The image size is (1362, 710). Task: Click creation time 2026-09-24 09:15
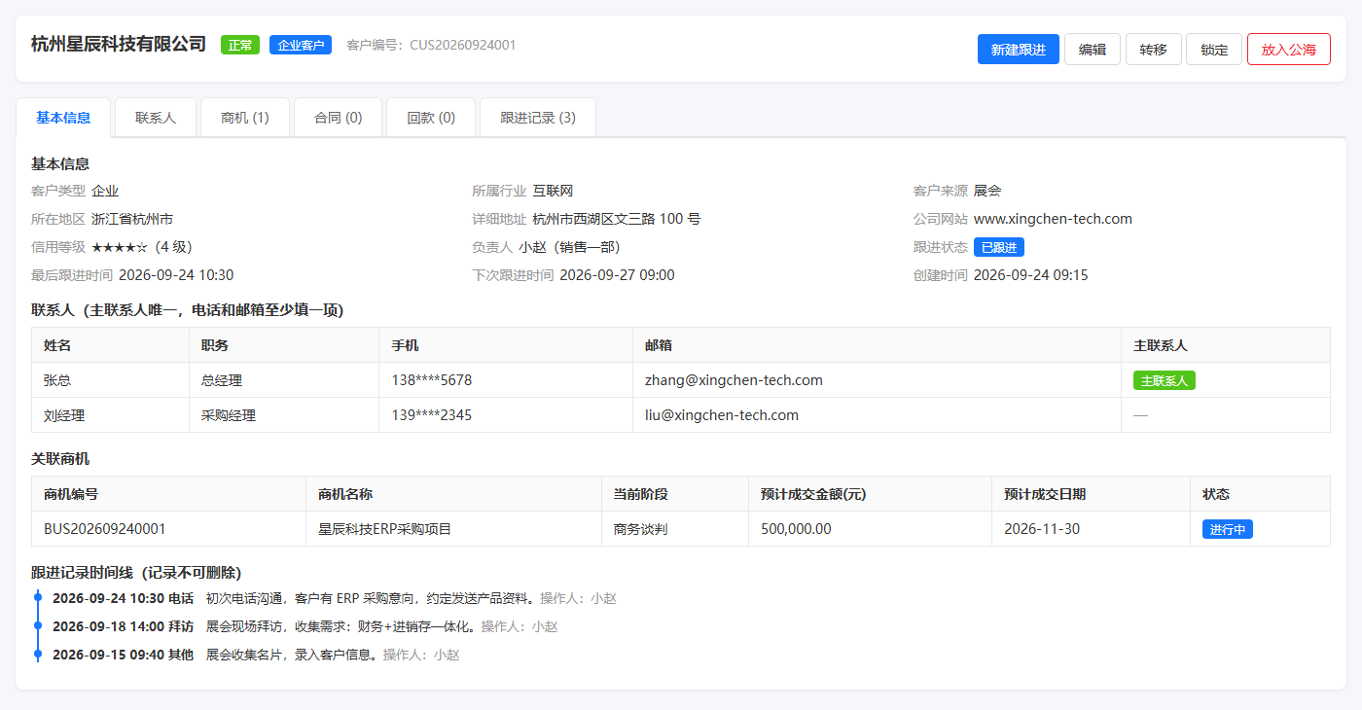click(x=1031, y=275)
